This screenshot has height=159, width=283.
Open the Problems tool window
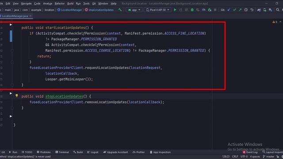(44, 152)
